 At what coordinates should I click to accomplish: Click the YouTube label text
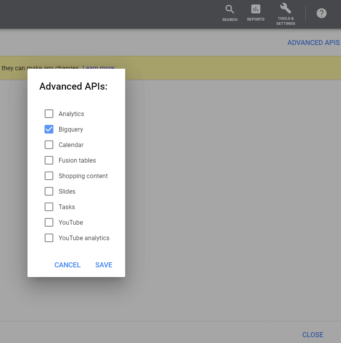71,222
